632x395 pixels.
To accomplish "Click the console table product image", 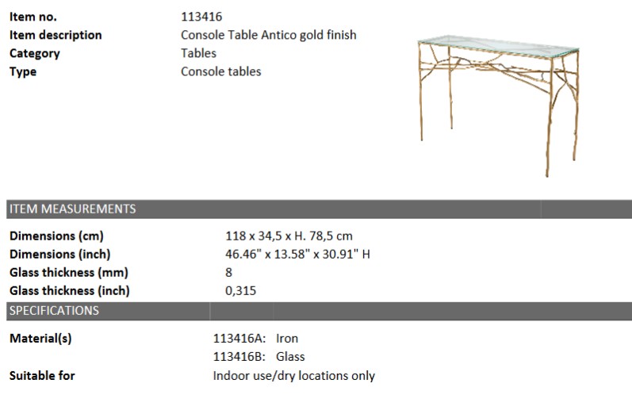I will click(x=498, y=106).
